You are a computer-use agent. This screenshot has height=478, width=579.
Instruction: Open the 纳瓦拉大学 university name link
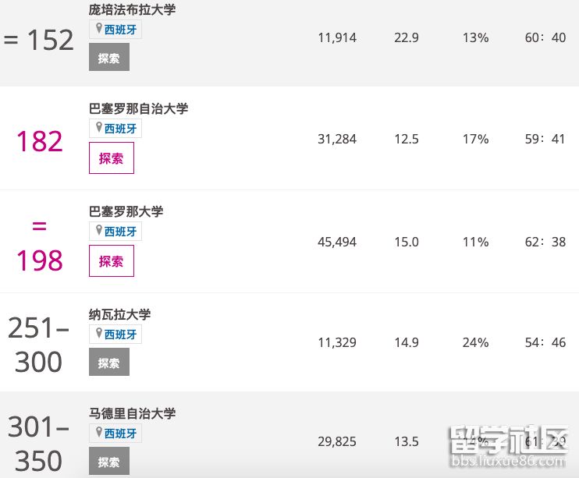pos(120,314)
